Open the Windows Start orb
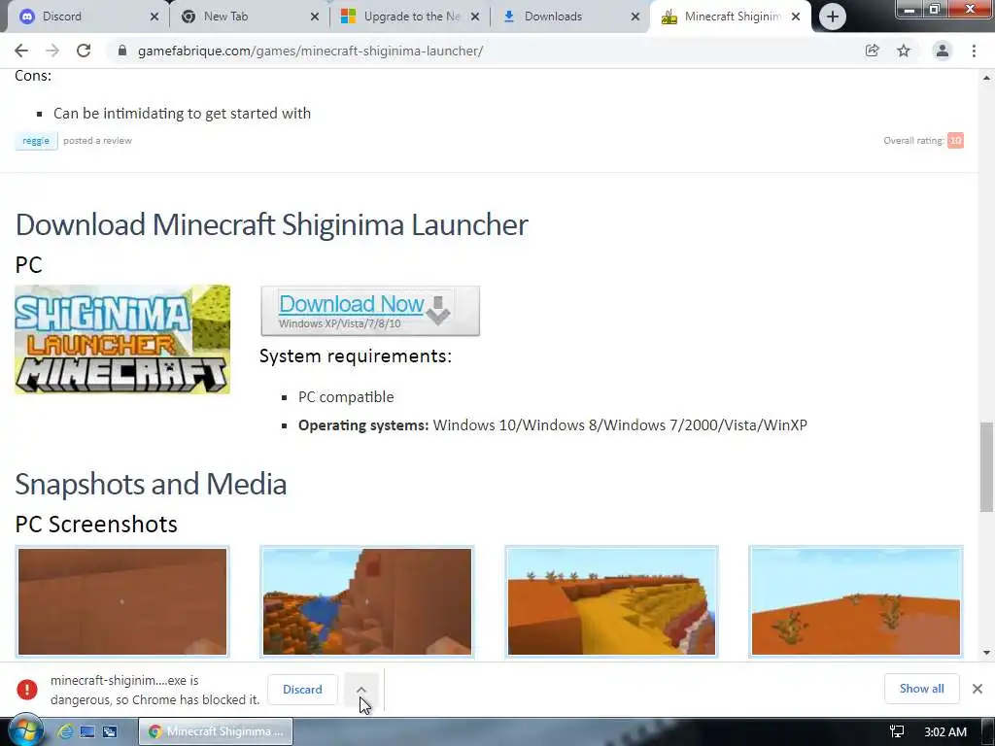This screenshot has height=746, width=995. click(x=25, y=731)
